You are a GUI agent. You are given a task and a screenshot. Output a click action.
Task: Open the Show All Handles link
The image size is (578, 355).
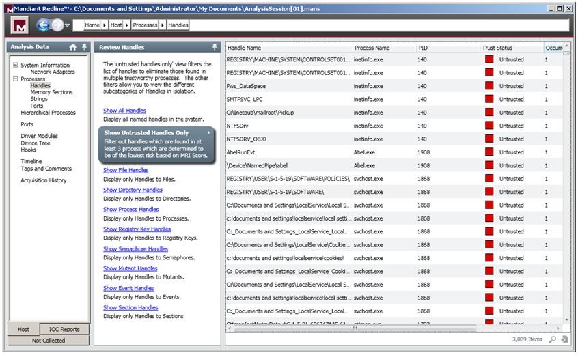point(124,111)
